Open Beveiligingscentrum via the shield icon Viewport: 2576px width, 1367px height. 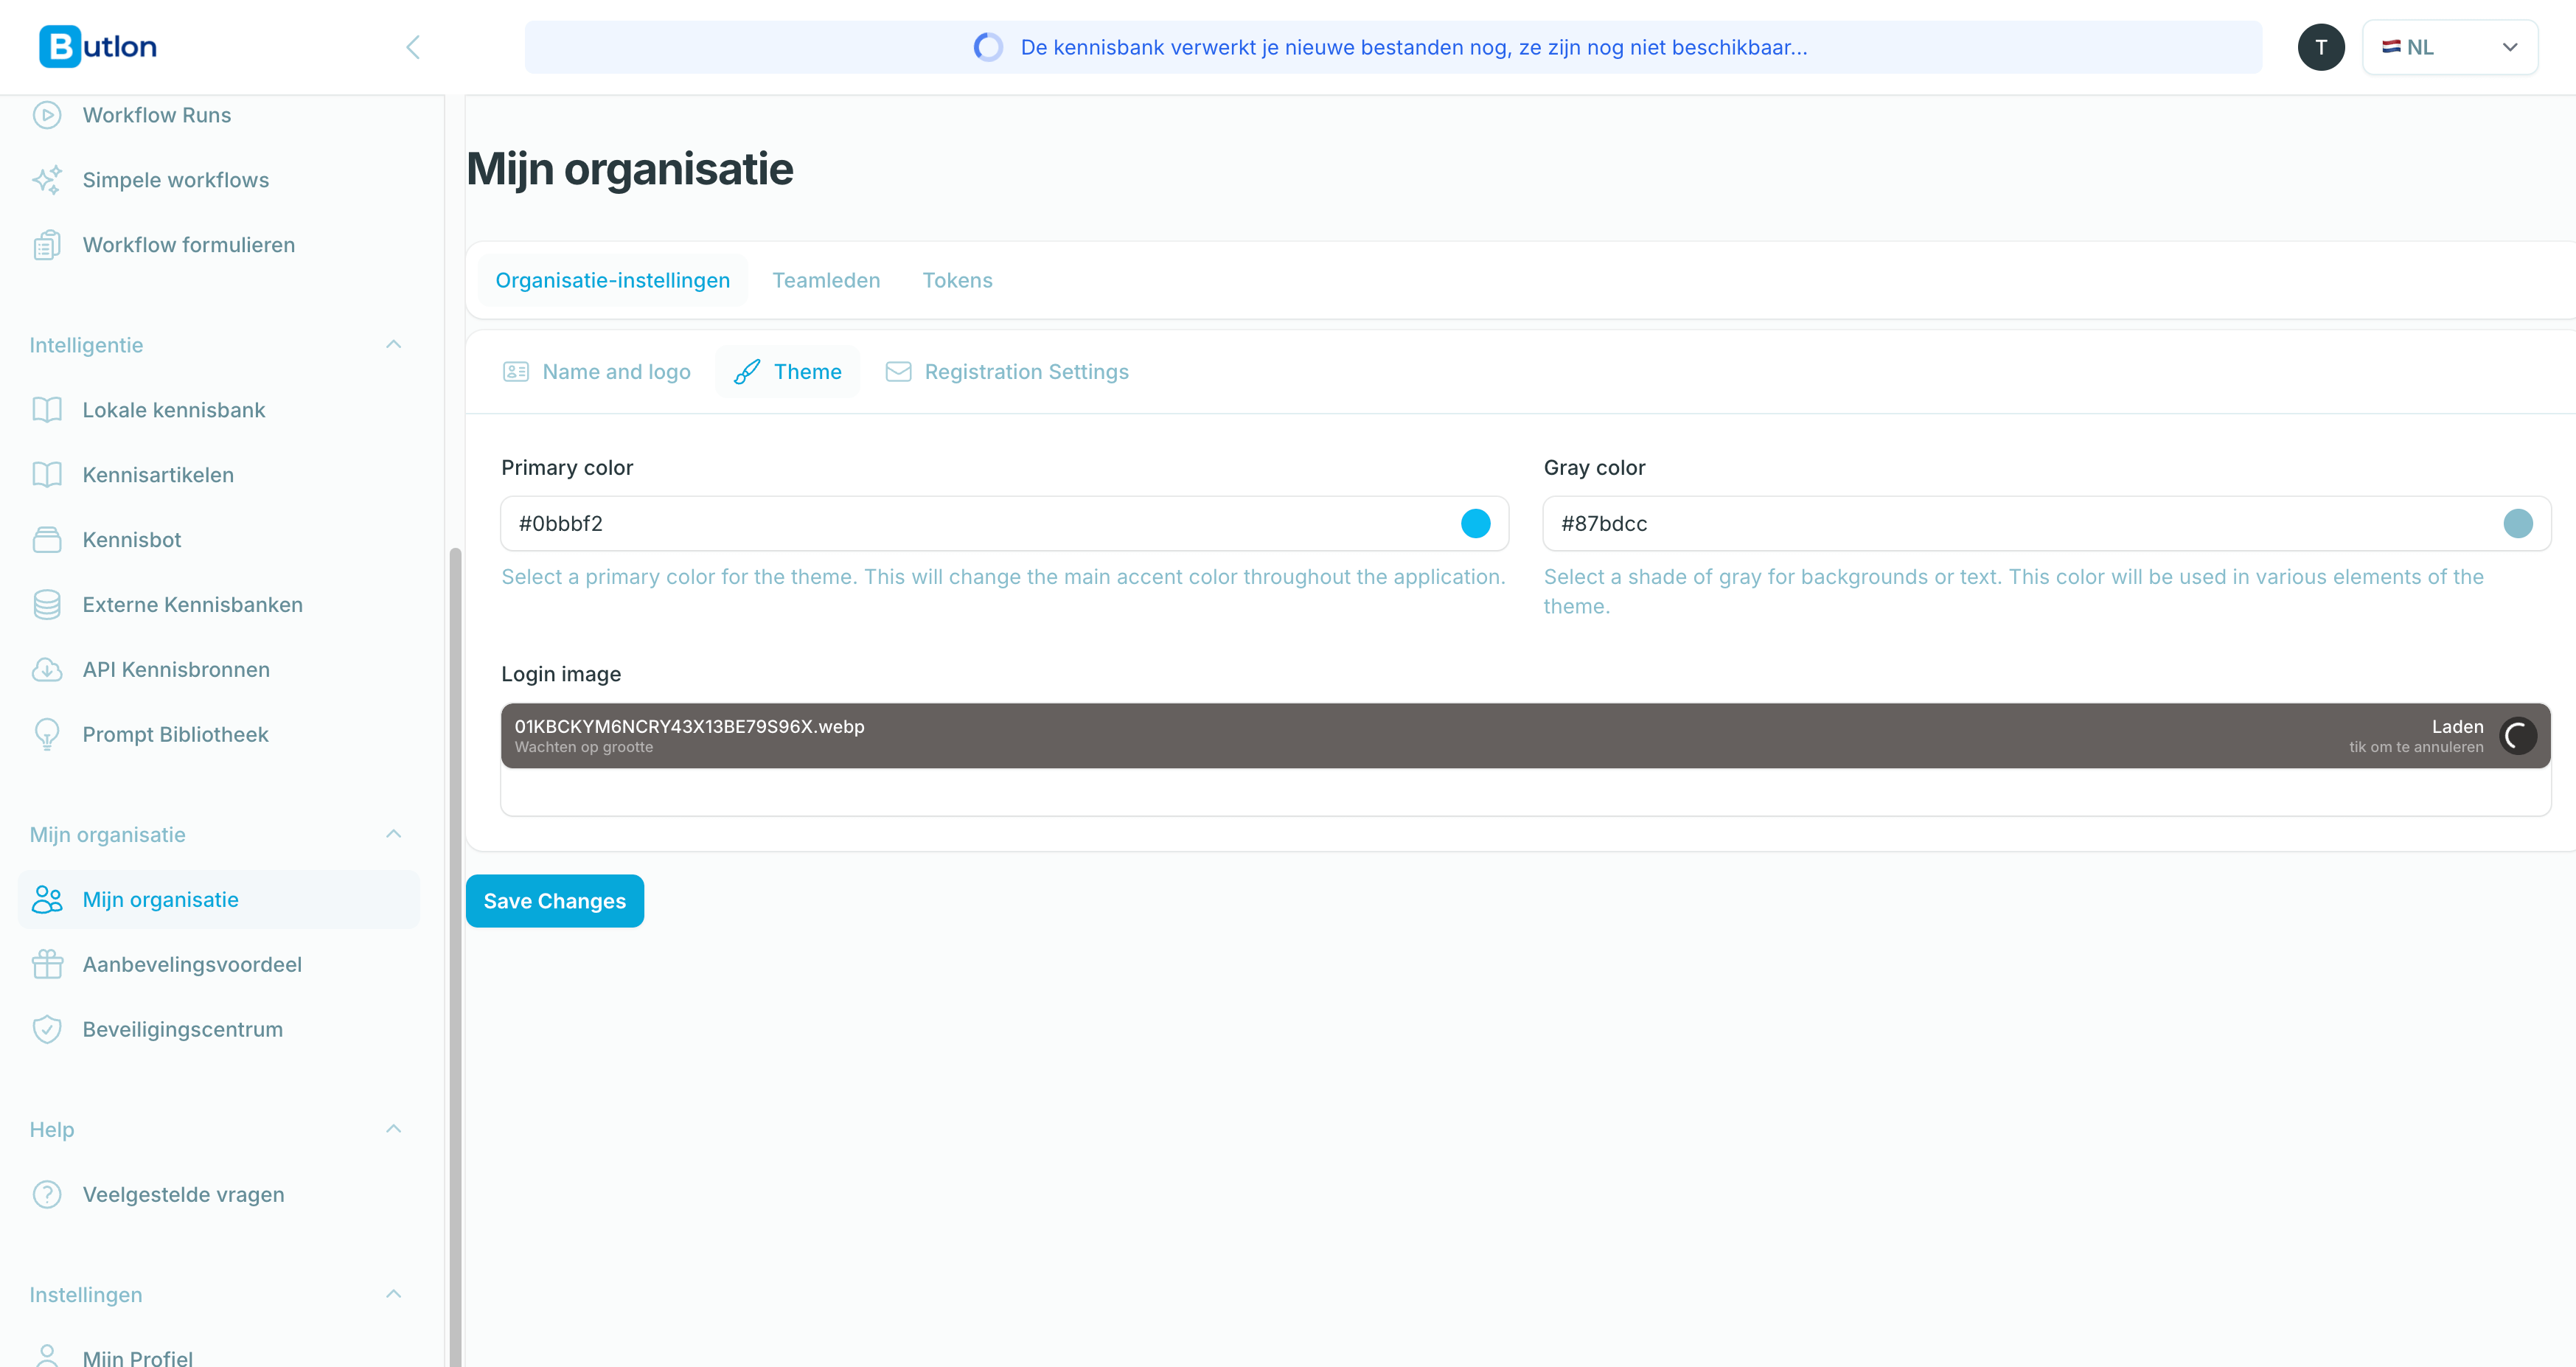pyautogui.click(x=47, y=1028)
